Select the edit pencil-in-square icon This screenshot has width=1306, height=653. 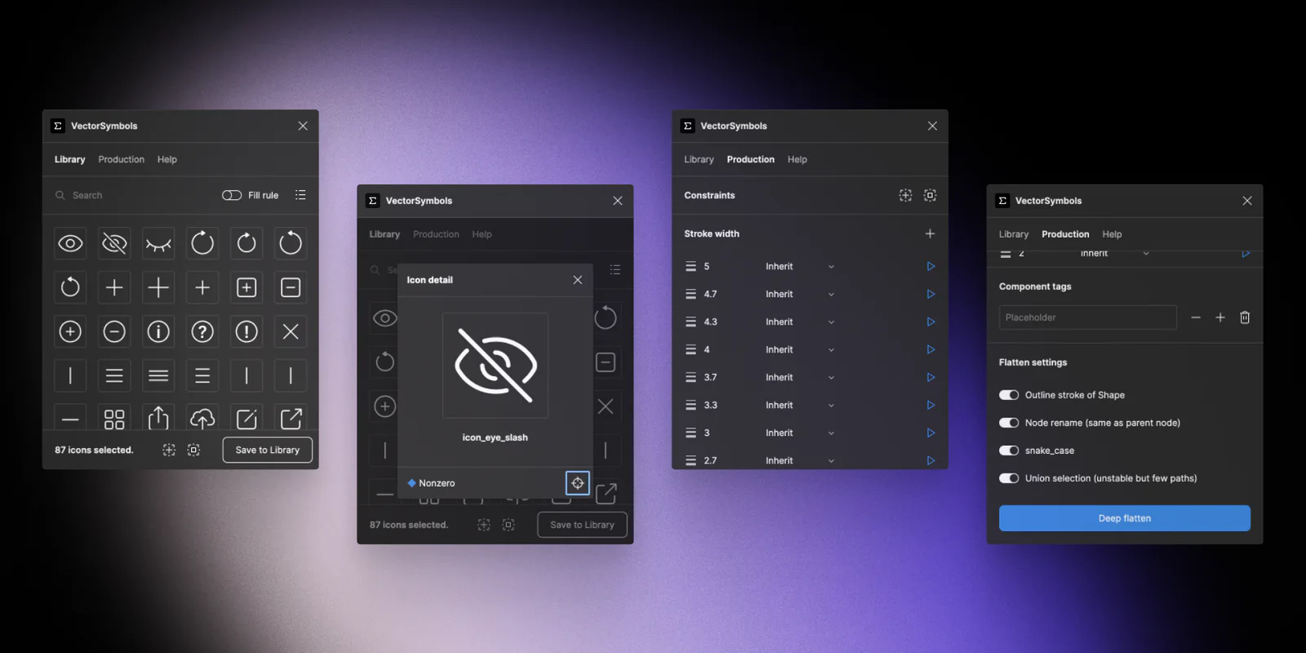[247, 419]
